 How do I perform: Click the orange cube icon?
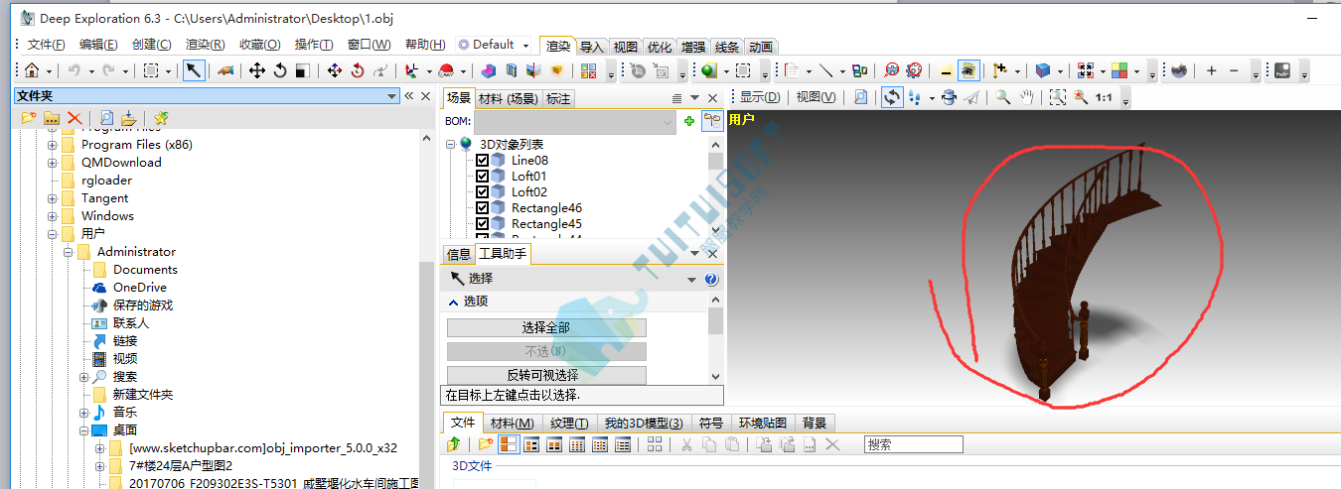(556, 70)
